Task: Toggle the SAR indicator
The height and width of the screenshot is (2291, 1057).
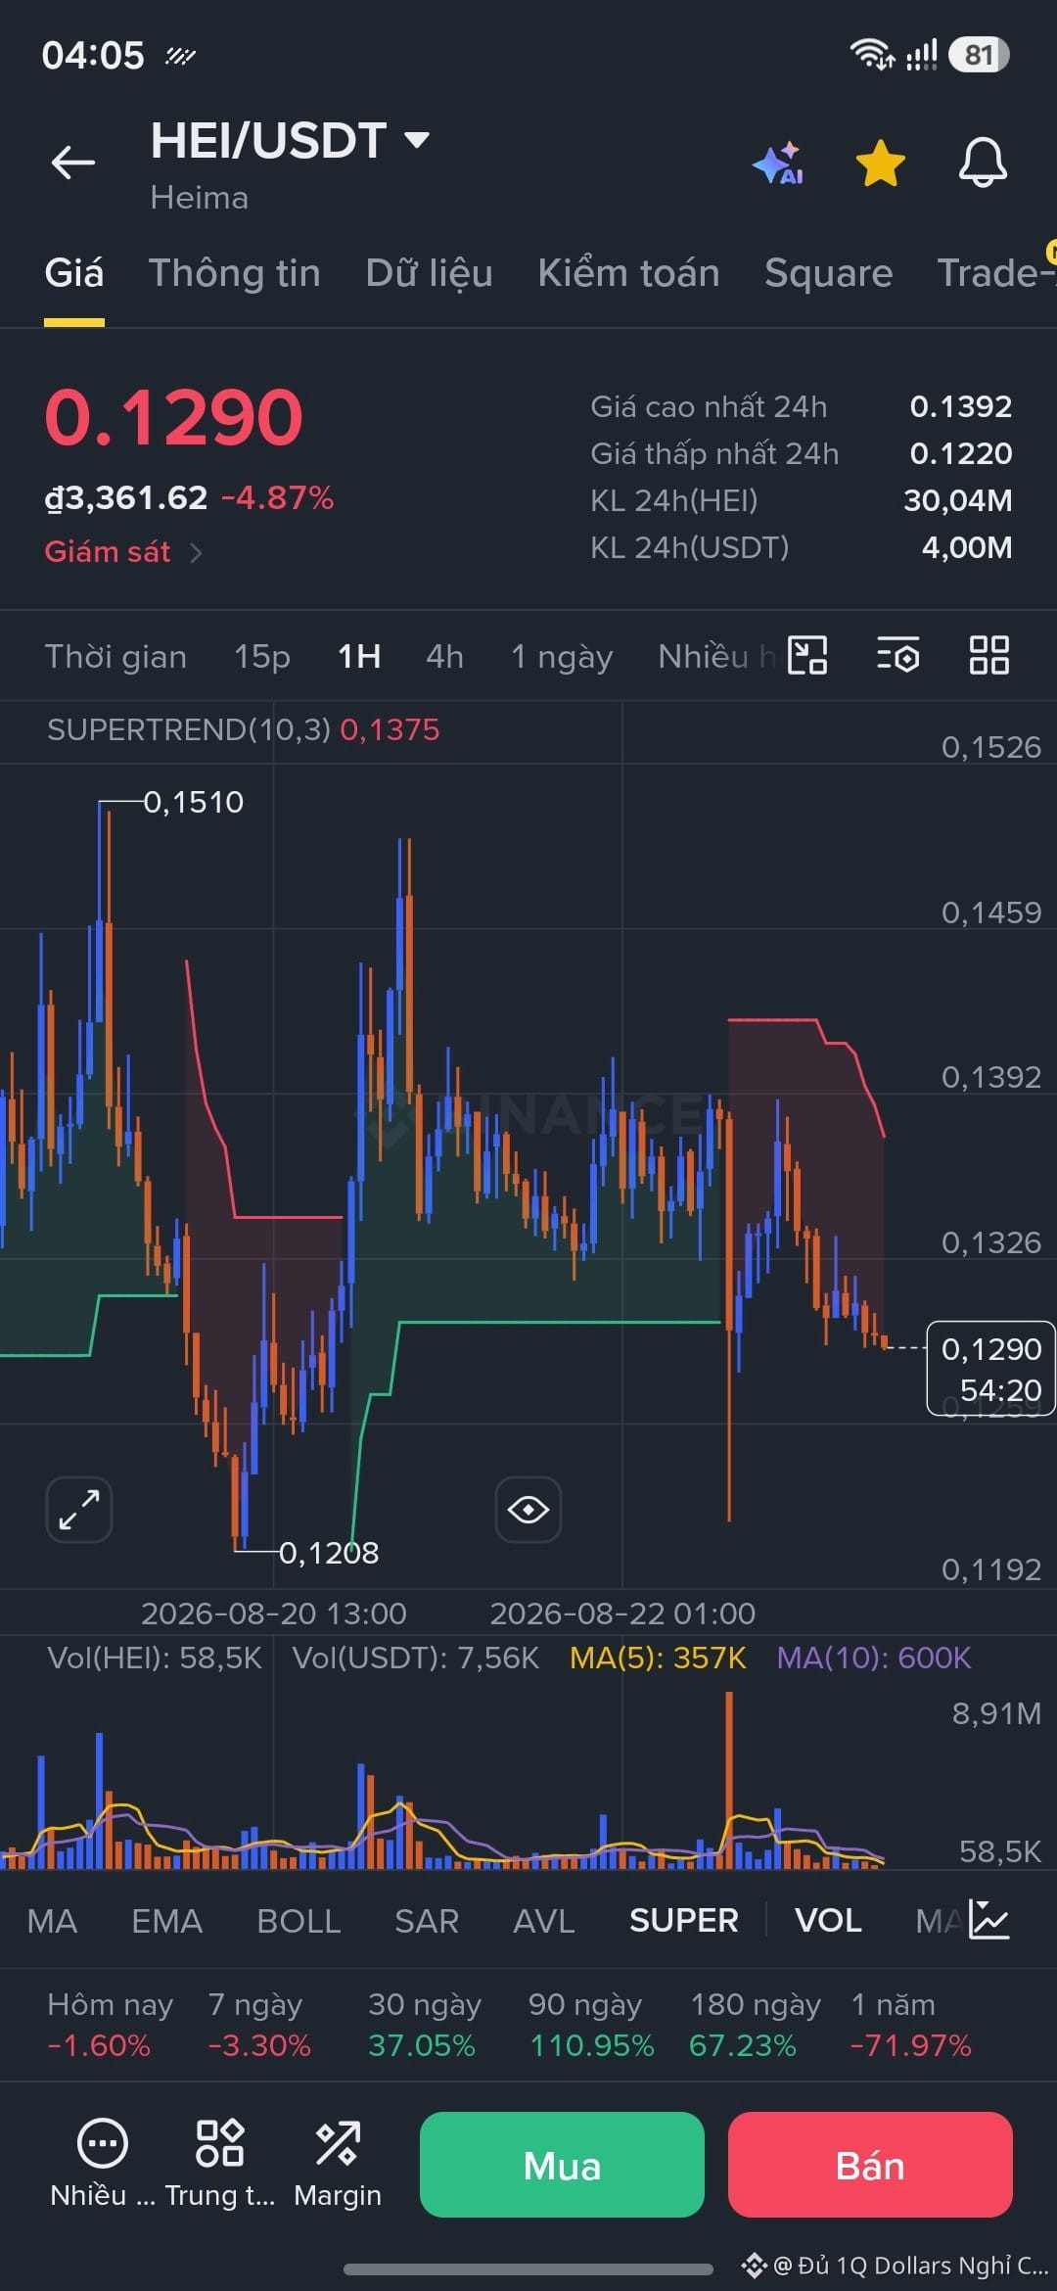Action: [427, 1921]
